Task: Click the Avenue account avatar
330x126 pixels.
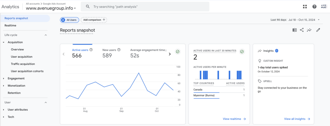Action: [x=324, y=6]
